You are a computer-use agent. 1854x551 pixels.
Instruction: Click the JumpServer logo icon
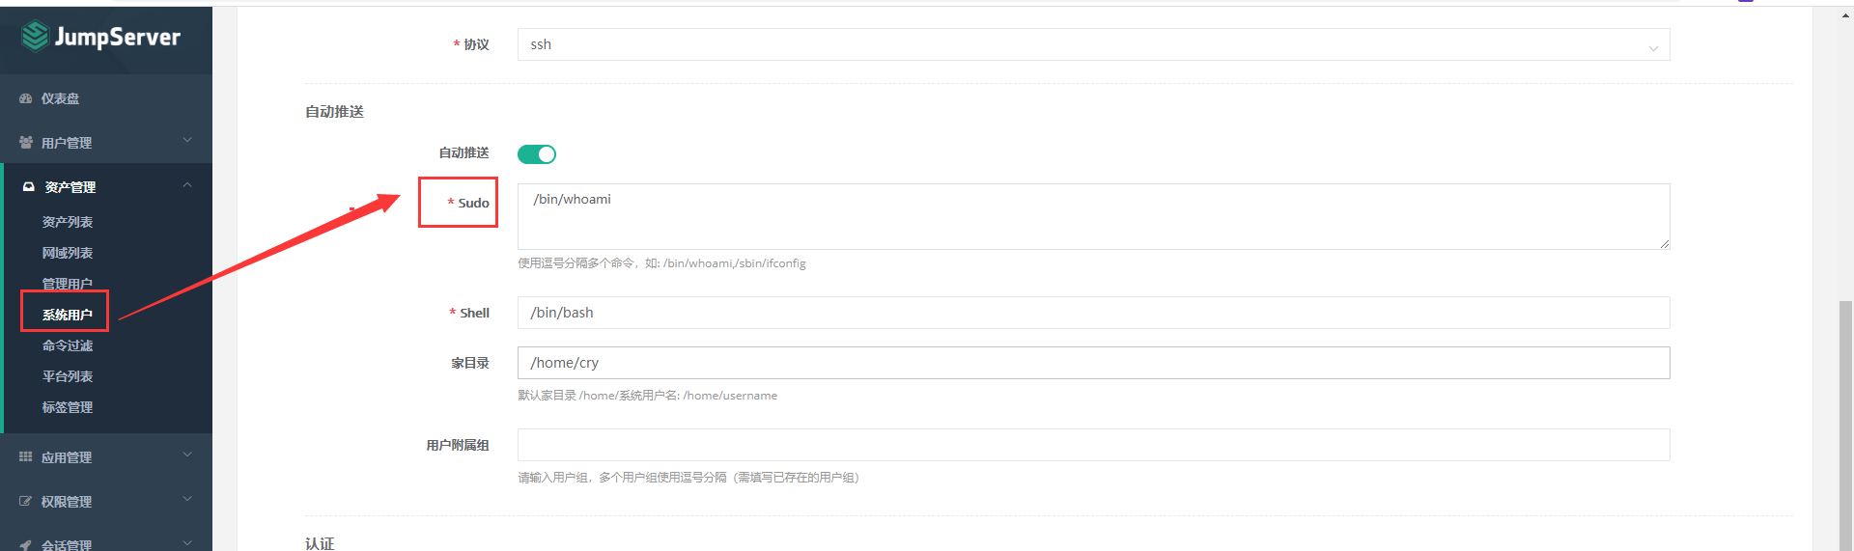(36, 37)
